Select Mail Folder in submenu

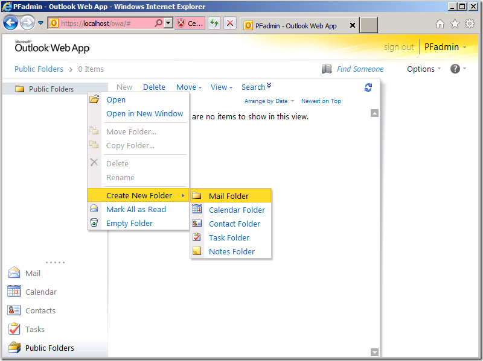click(x=231, y=196)
